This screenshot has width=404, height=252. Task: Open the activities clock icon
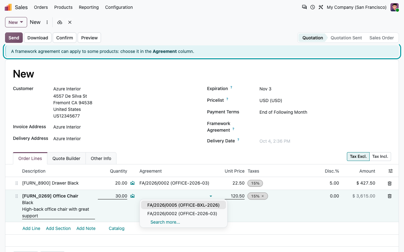[312, 7]
